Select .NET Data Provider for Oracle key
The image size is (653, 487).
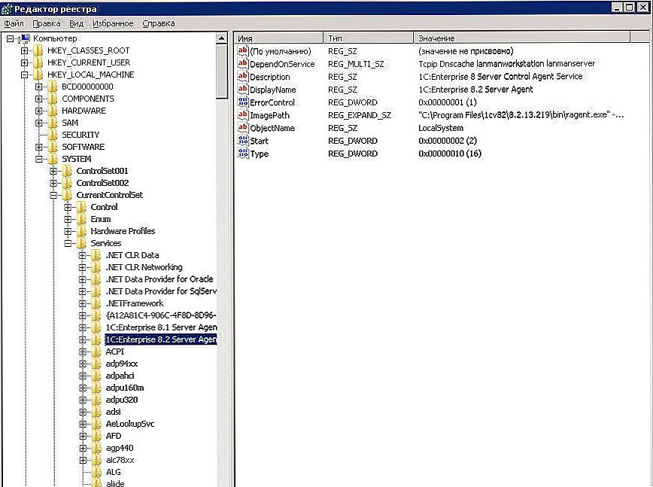pyautogui.click(x=159, y=279)
